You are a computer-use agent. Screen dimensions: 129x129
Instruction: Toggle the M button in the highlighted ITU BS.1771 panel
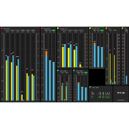(x=95, y=30)
